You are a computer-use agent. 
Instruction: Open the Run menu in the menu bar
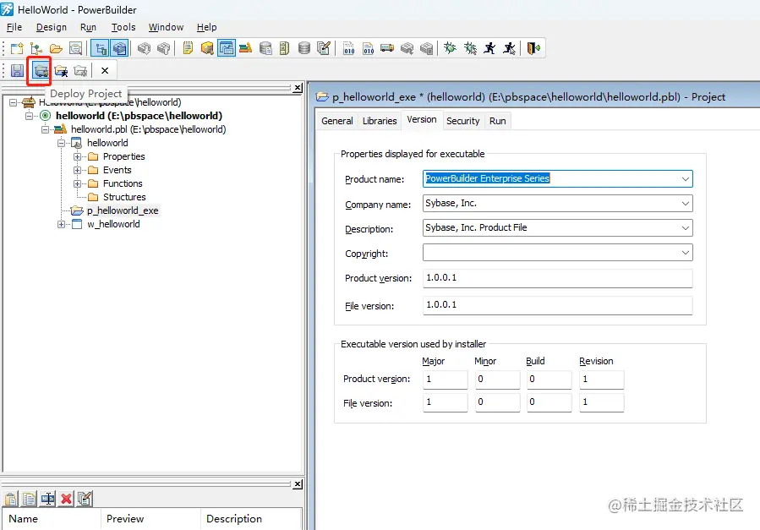[x=88, y=27]
